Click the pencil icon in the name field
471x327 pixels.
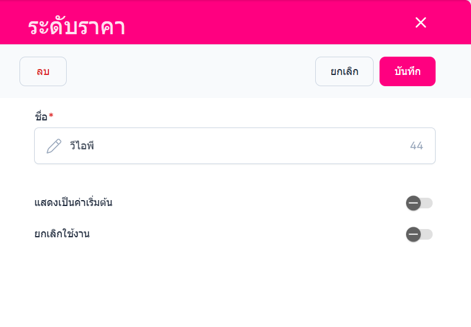[54, 146]
